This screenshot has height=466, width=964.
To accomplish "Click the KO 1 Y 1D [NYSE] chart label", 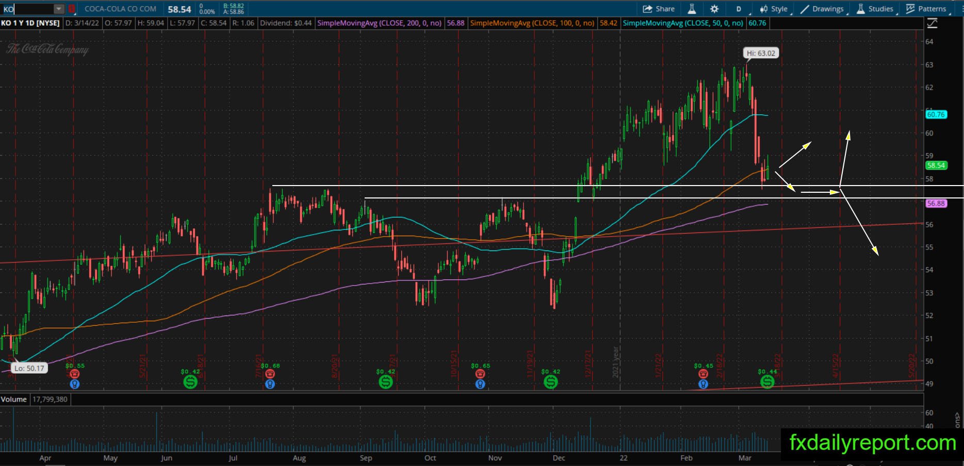I will [30, 23].
